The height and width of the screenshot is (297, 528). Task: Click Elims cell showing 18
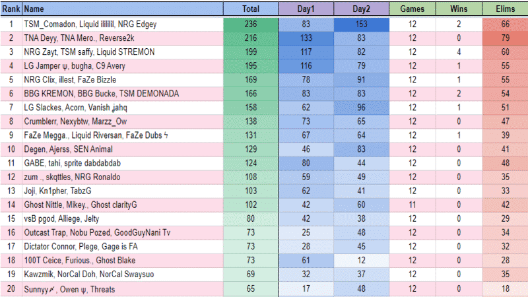pos(505,289)
